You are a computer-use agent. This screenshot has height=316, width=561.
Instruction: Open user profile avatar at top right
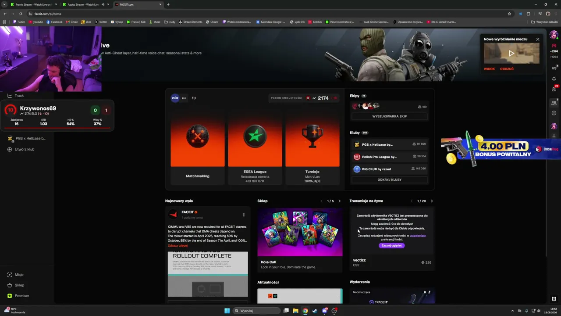pyautogui.click(x=554, y=35)
